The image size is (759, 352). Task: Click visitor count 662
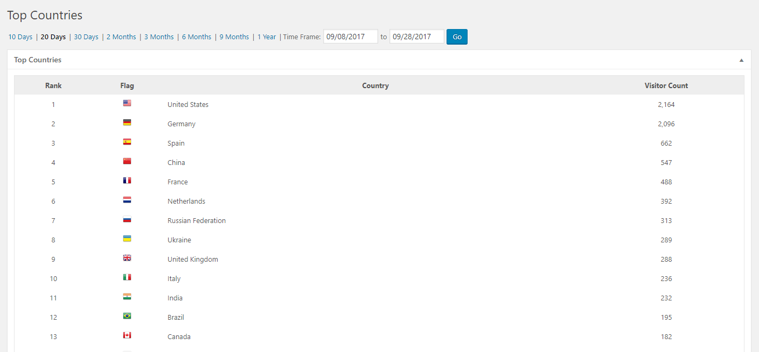(x=666, y=143)
